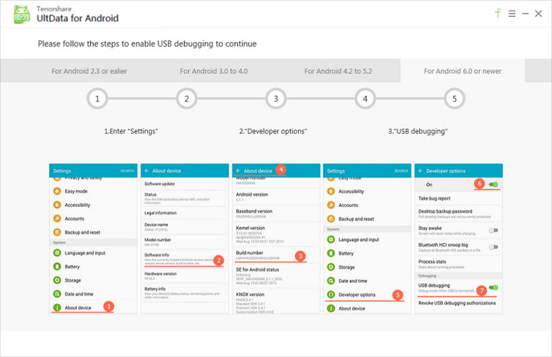Click Date and time icon in first Settings screenshot

(57, 294)
